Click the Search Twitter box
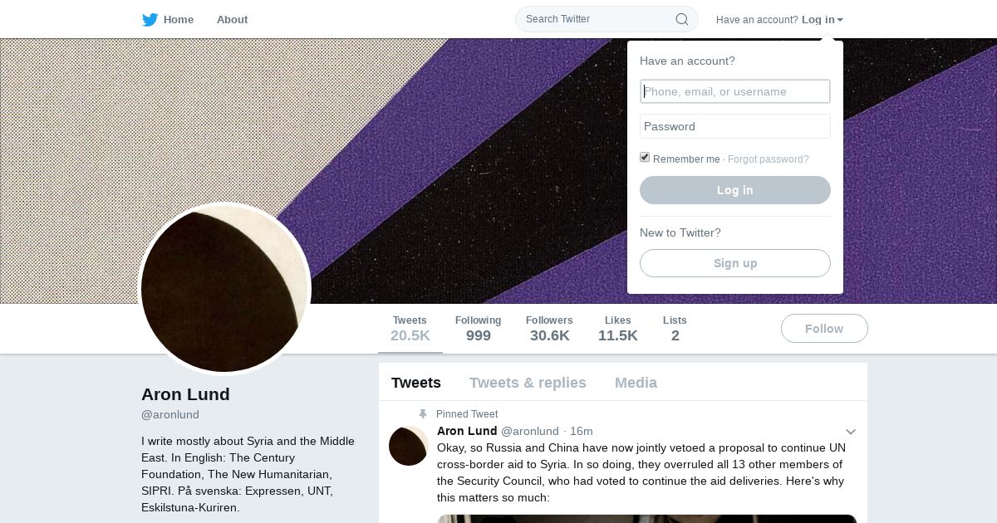 [607, 19]
